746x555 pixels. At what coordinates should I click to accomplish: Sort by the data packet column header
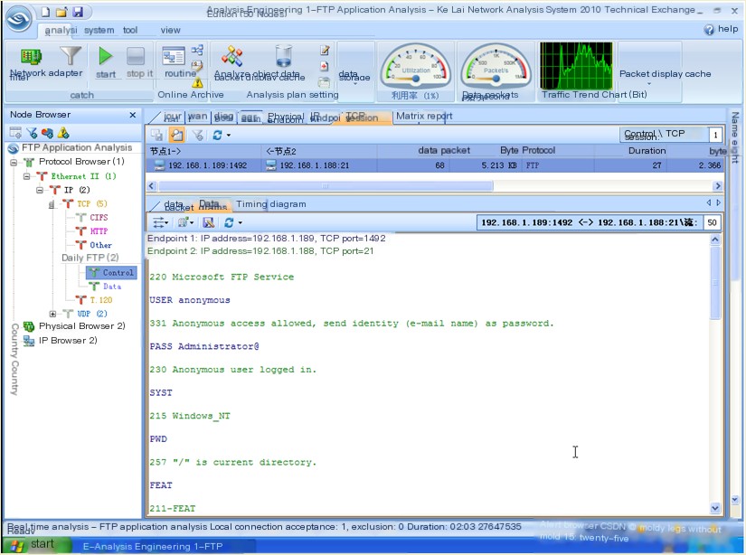point(444,150)
